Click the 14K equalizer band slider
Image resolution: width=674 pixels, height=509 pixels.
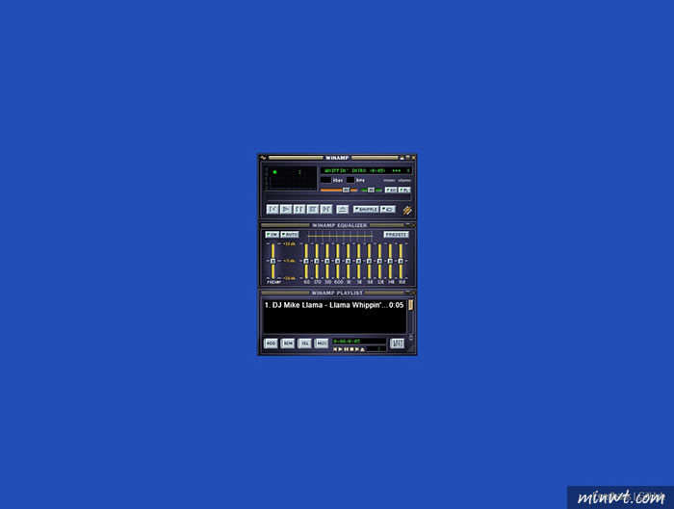click(x=390, y=261)
